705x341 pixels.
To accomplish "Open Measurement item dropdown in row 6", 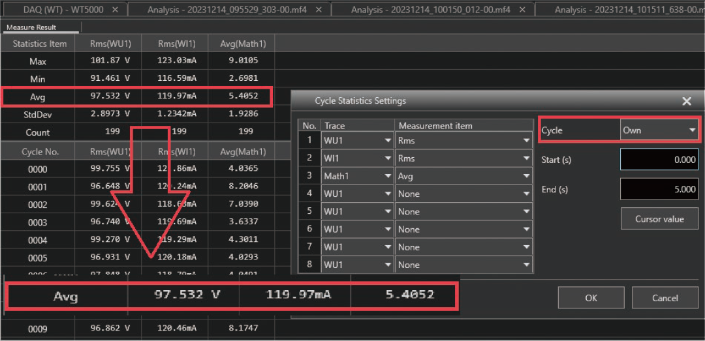I will point(463,229).
